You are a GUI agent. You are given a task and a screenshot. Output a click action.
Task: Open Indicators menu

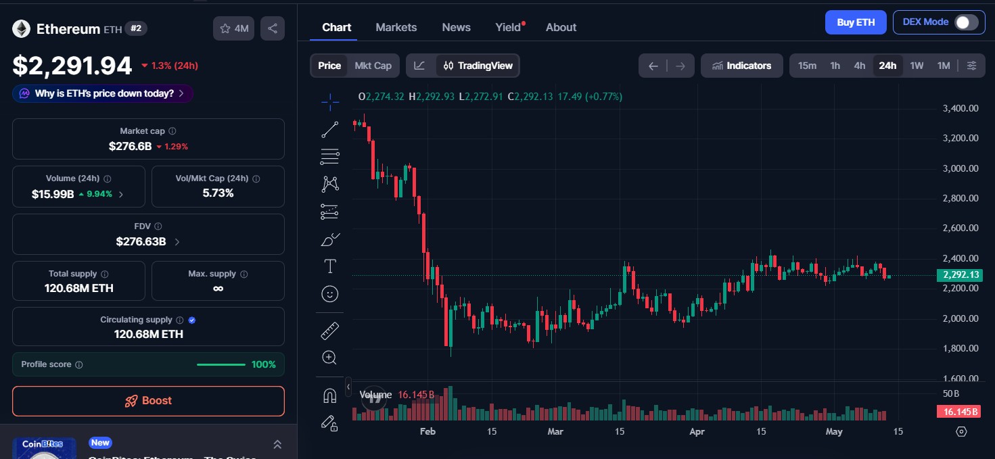[742, 66]
